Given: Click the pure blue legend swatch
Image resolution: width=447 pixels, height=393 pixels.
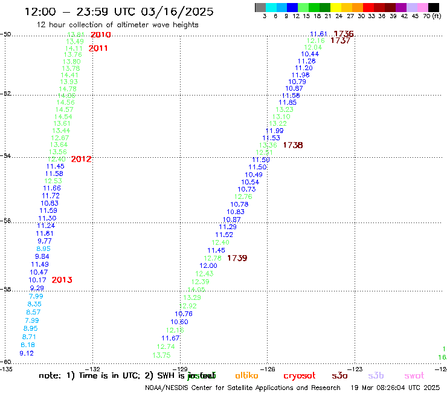Looking at the screenshot, I should click(292, 7).
